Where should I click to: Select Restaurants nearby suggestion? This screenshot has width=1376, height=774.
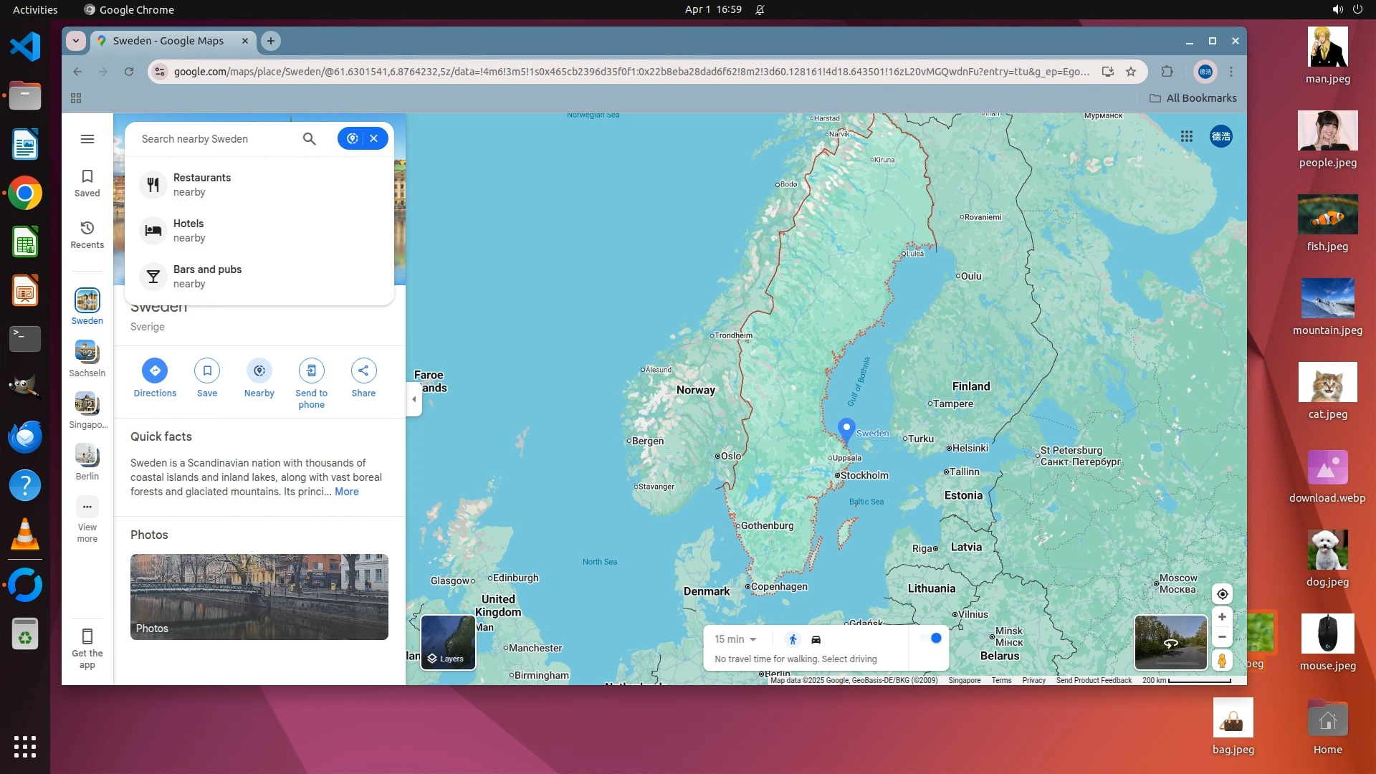coord(202,184)
